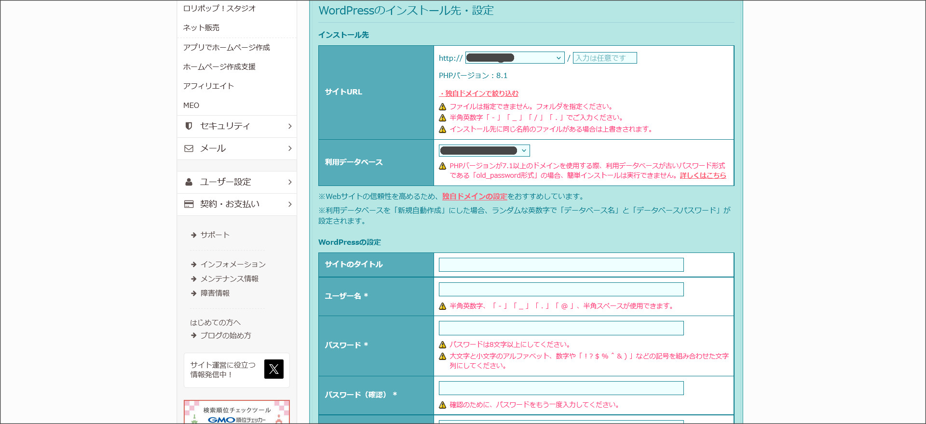This screenshot has width=926, height=424.
Task: Click the X social media logo
Action: [273, 370]
